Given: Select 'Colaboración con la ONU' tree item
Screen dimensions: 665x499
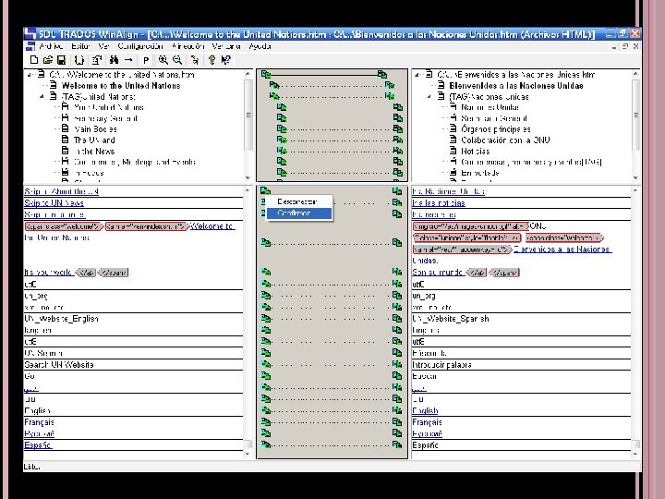Looking at the screenshot, I should tap(505, 140).
